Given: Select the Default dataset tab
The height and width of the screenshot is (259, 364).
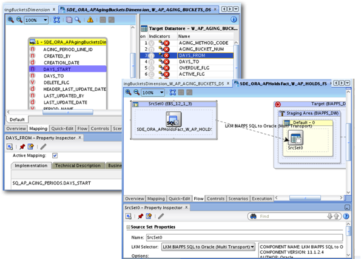Looking at the screenshot, I should pos(17,119).
